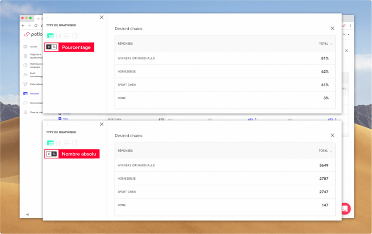Open the red chat bubble widget
The image size is (372, 234).
pos(346,209)
